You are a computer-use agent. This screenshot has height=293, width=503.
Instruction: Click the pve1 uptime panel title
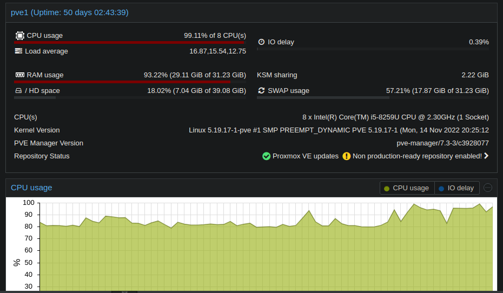point(70,12)
